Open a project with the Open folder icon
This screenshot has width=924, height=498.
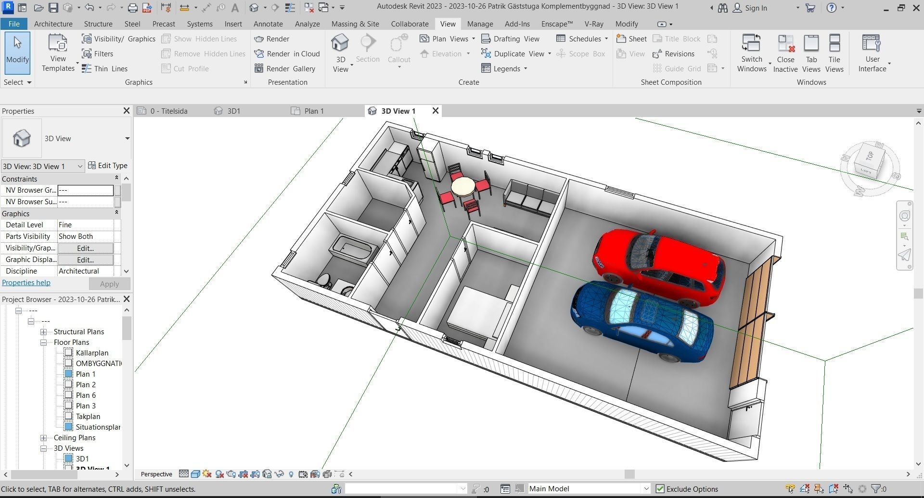39,8
